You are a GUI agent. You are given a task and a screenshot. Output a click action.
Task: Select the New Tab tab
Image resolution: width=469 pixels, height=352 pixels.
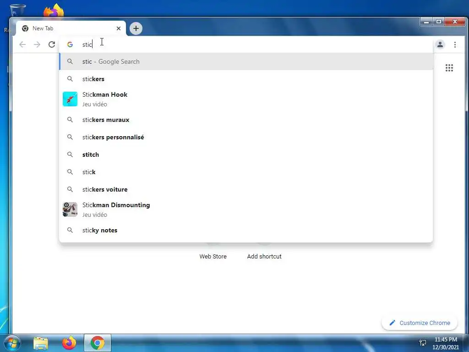71,28
